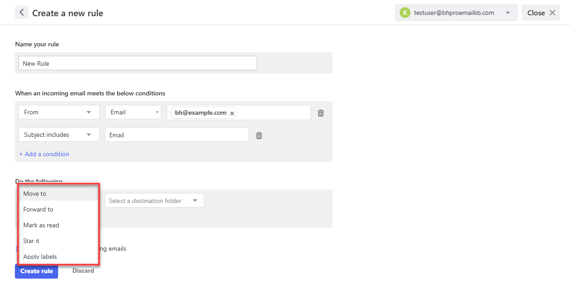Choose Apply labels action
The image size is (570, 293).
tap(58, 256)
